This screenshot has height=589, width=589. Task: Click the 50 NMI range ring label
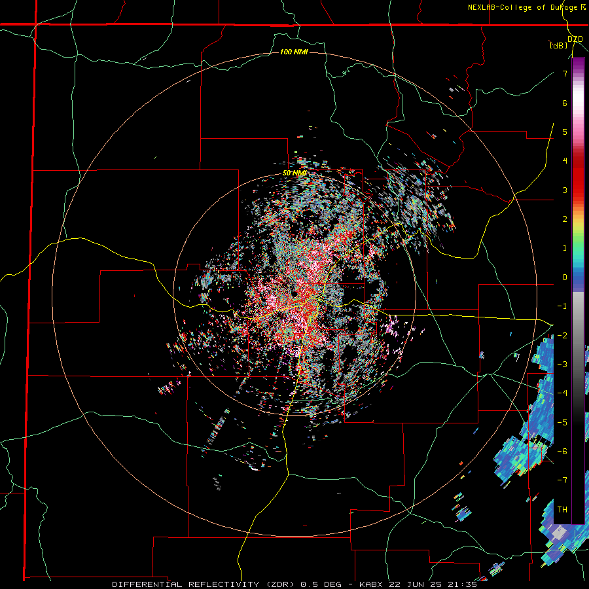coord(294,173)
